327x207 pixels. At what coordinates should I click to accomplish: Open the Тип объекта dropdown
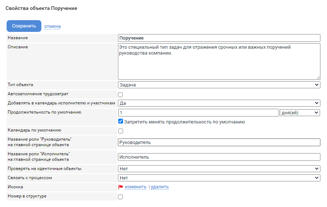[219, 85]
